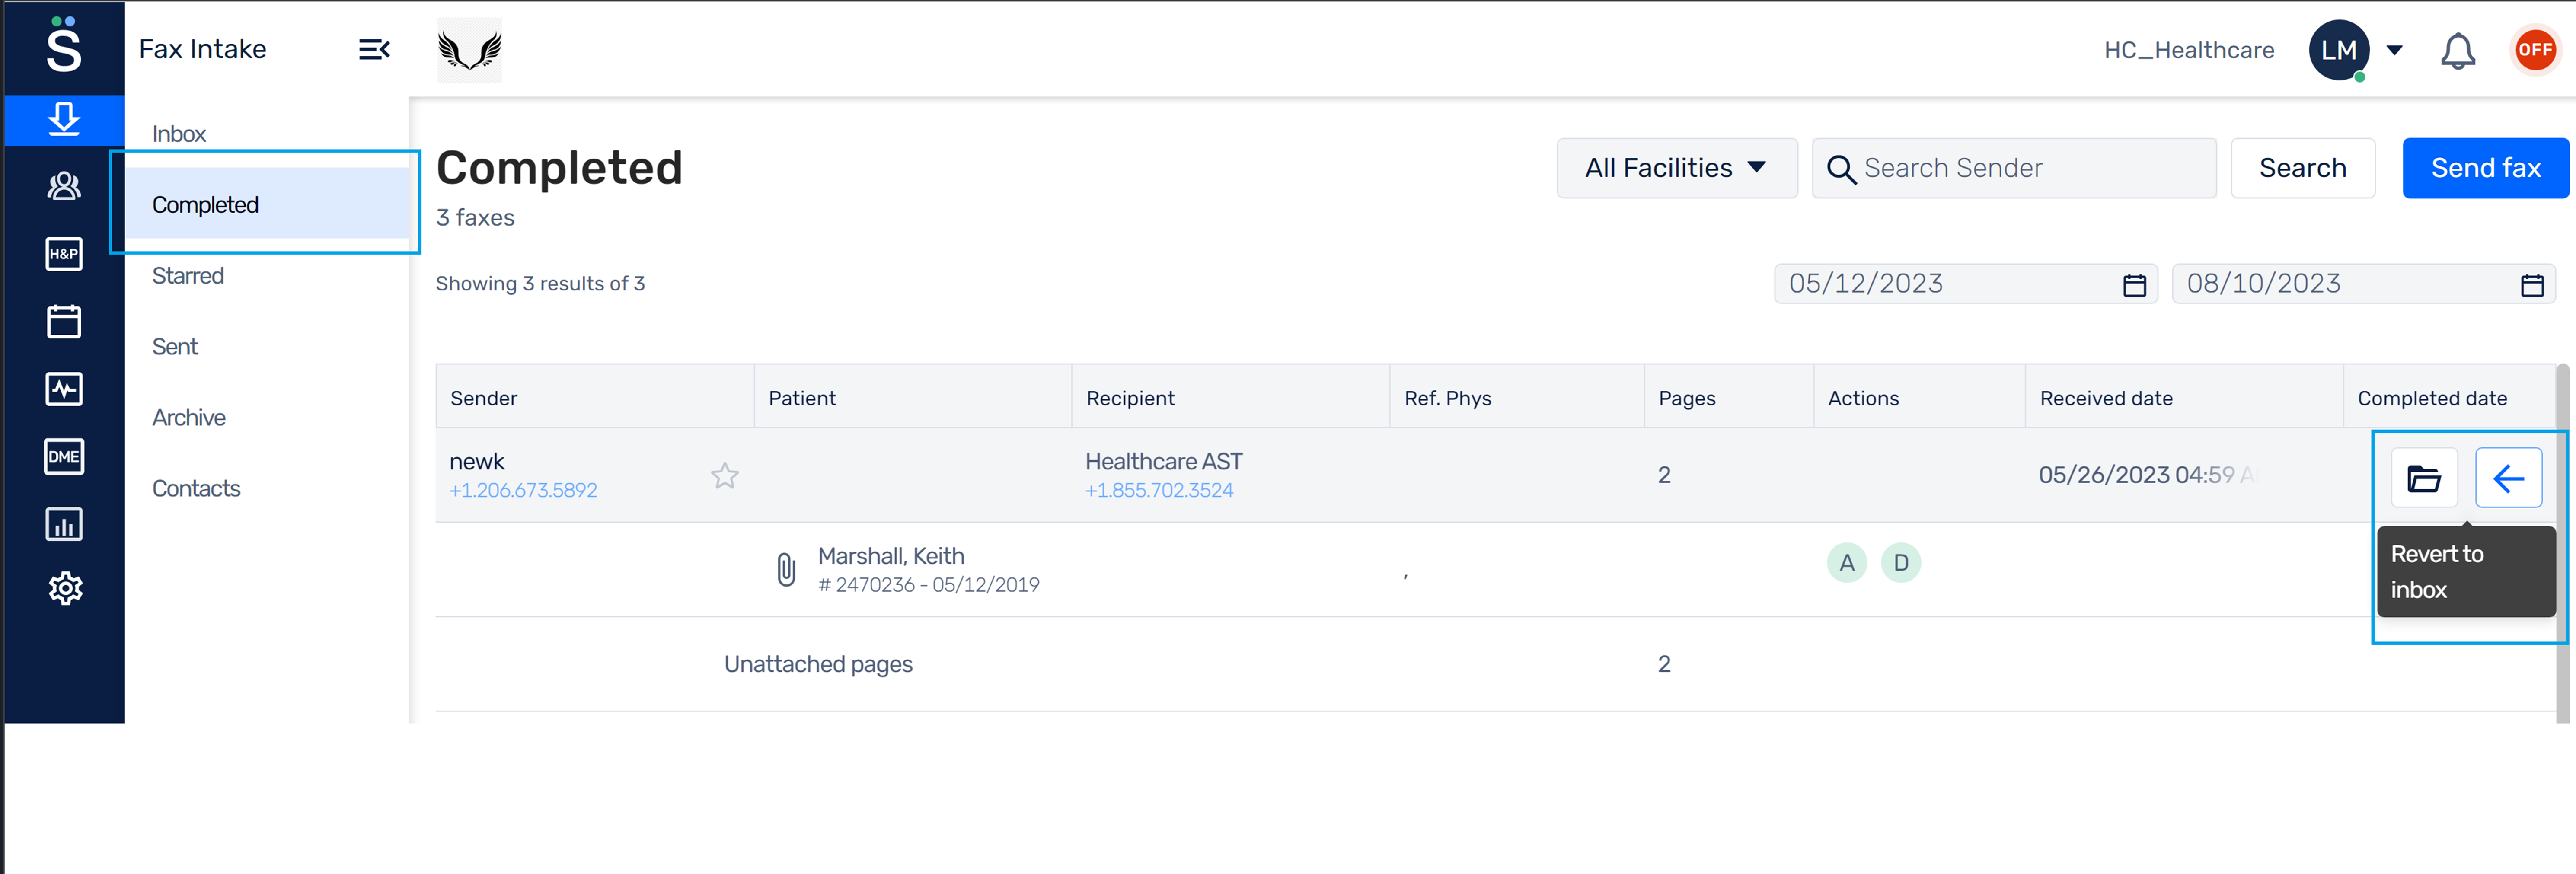Viewport: 2576px width, 874px height.
Task: Click patient record # 2470236 - 05/12/2019
Action: pyautogui.click(x=928, y=585)
